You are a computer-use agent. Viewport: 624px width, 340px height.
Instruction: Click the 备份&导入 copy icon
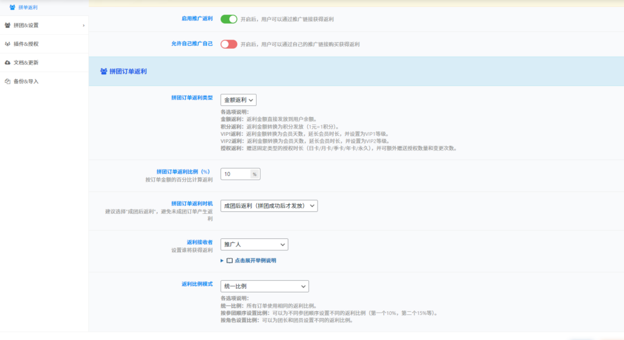(x=7, y=81)
